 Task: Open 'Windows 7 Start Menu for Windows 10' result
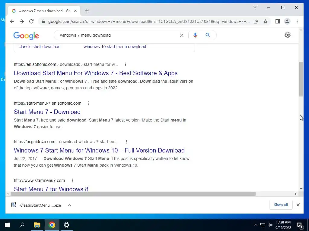coord(99,150)
